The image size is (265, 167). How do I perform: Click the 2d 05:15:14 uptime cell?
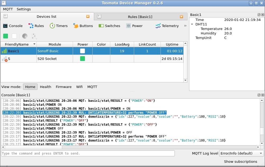pyautogui.click(x=172, y=59)
